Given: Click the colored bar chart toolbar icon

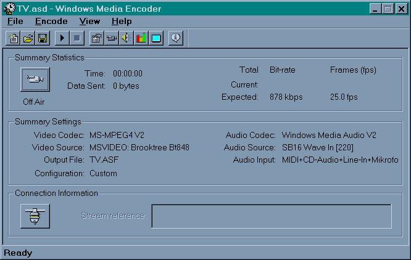Looking at the screenshot, I should tap(141, 38).
